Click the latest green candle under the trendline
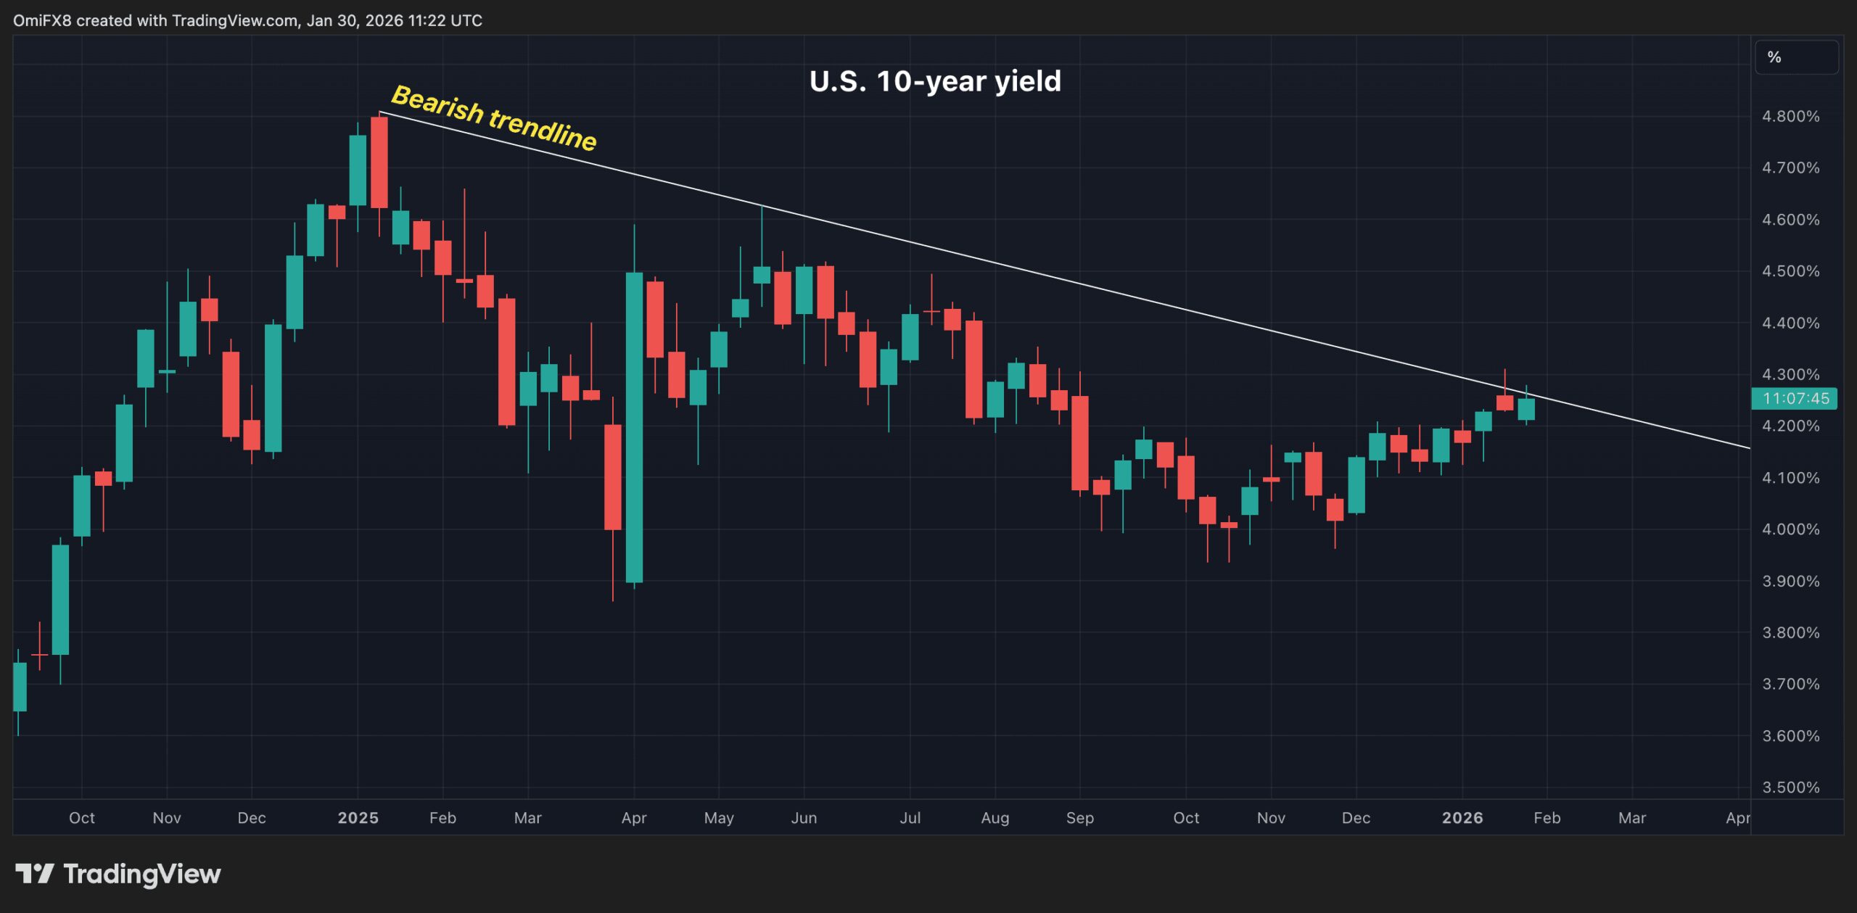Screen dimensions: 1857x913 coord(1525,409)
